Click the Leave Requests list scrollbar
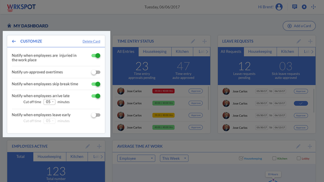 (x=314, y=101)
